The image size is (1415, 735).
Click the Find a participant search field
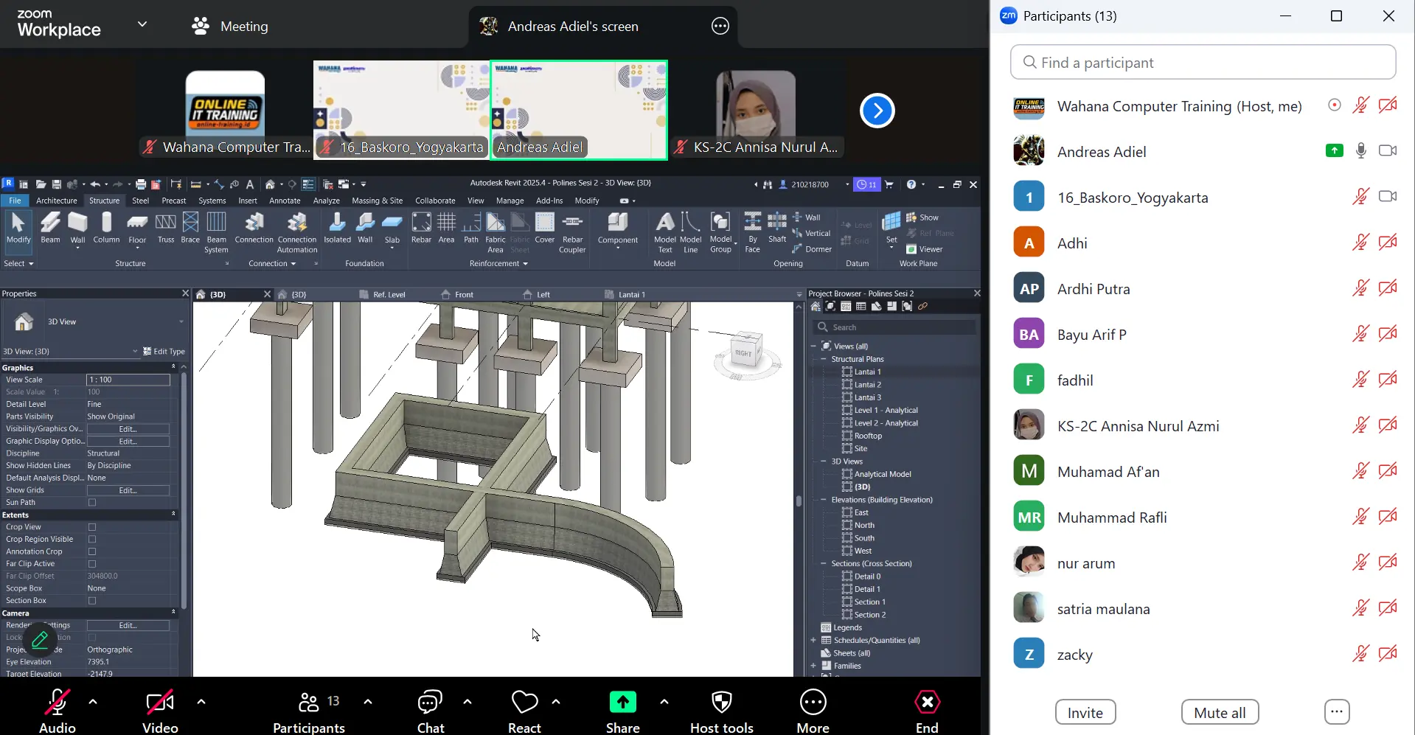point(1203,63)
